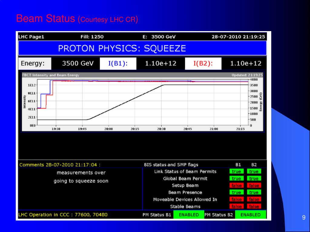Click the vertical "Energy (GeV)" axis title
The image size is (310, 232).
coord(261,102)
